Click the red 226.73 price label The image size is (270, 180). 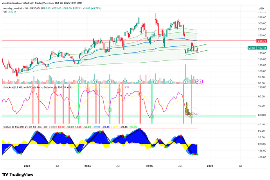tap(262, 41)
